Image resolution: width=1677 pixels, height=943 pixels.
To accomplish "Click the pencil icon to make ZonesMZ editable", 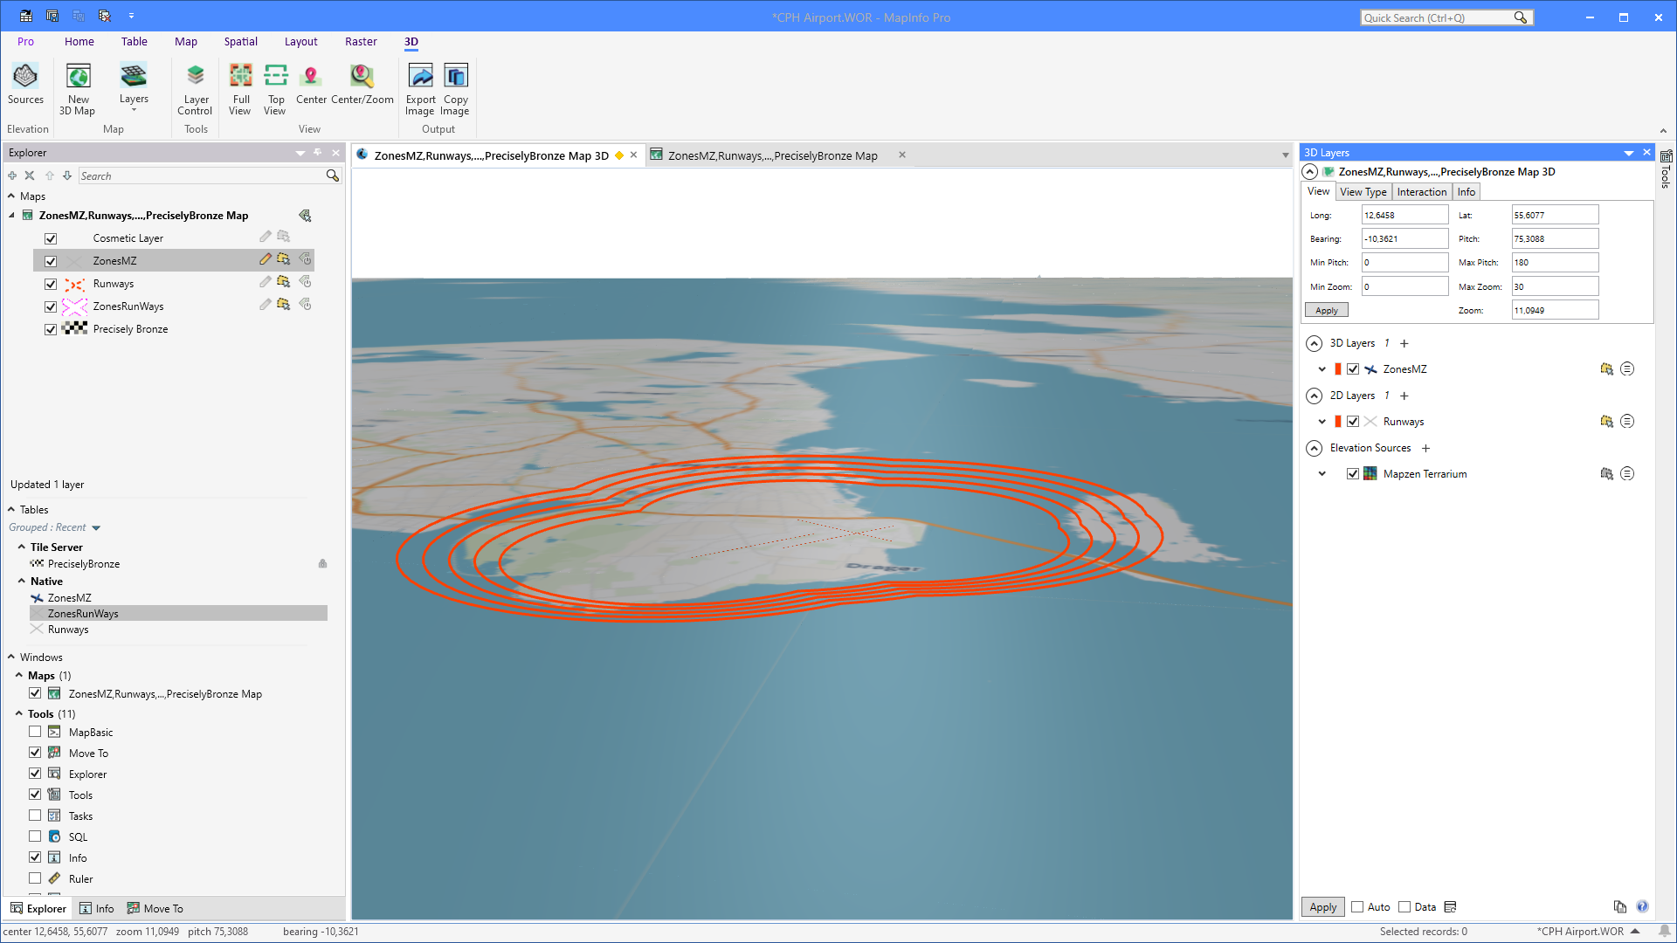I will click(x=265, y=258).
